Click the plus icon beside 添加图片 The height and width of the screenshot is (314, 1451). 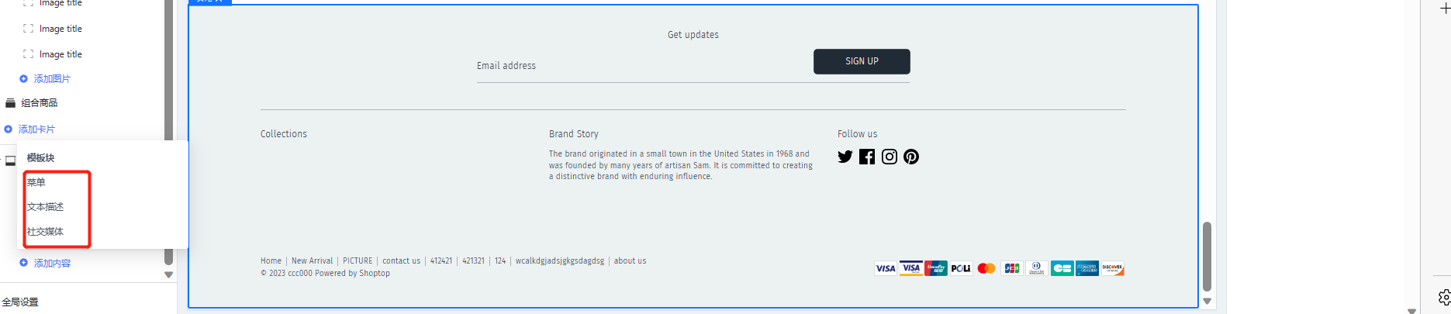[x=23, y=79]
